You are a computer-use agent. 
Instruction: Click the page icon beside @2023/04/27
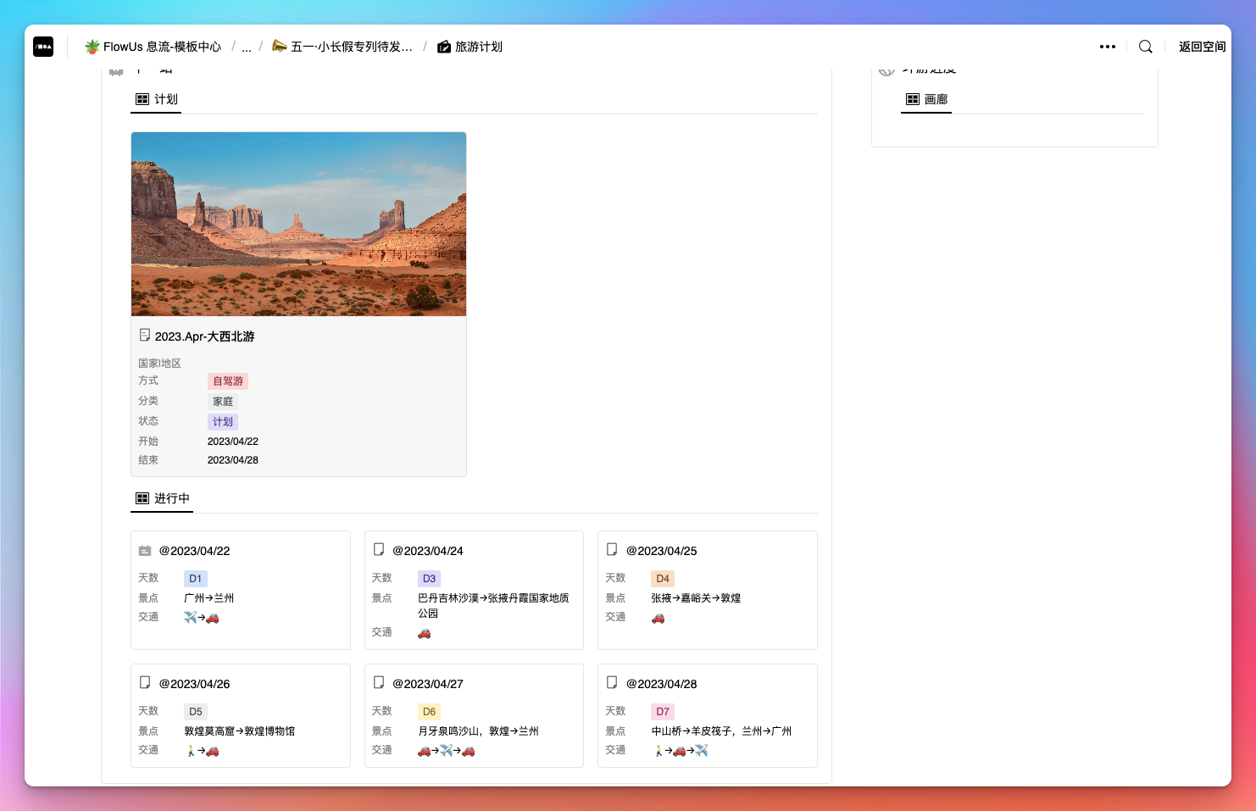click(x=379, y=683)
